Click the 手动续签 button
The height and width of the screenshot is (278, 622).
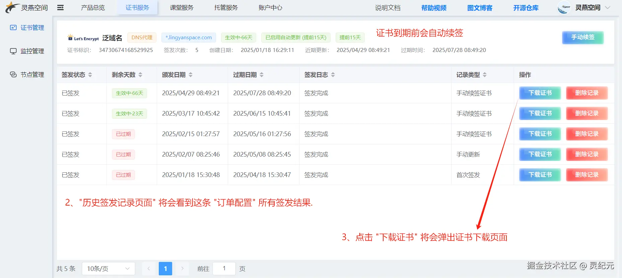click(x=583, y=37)
